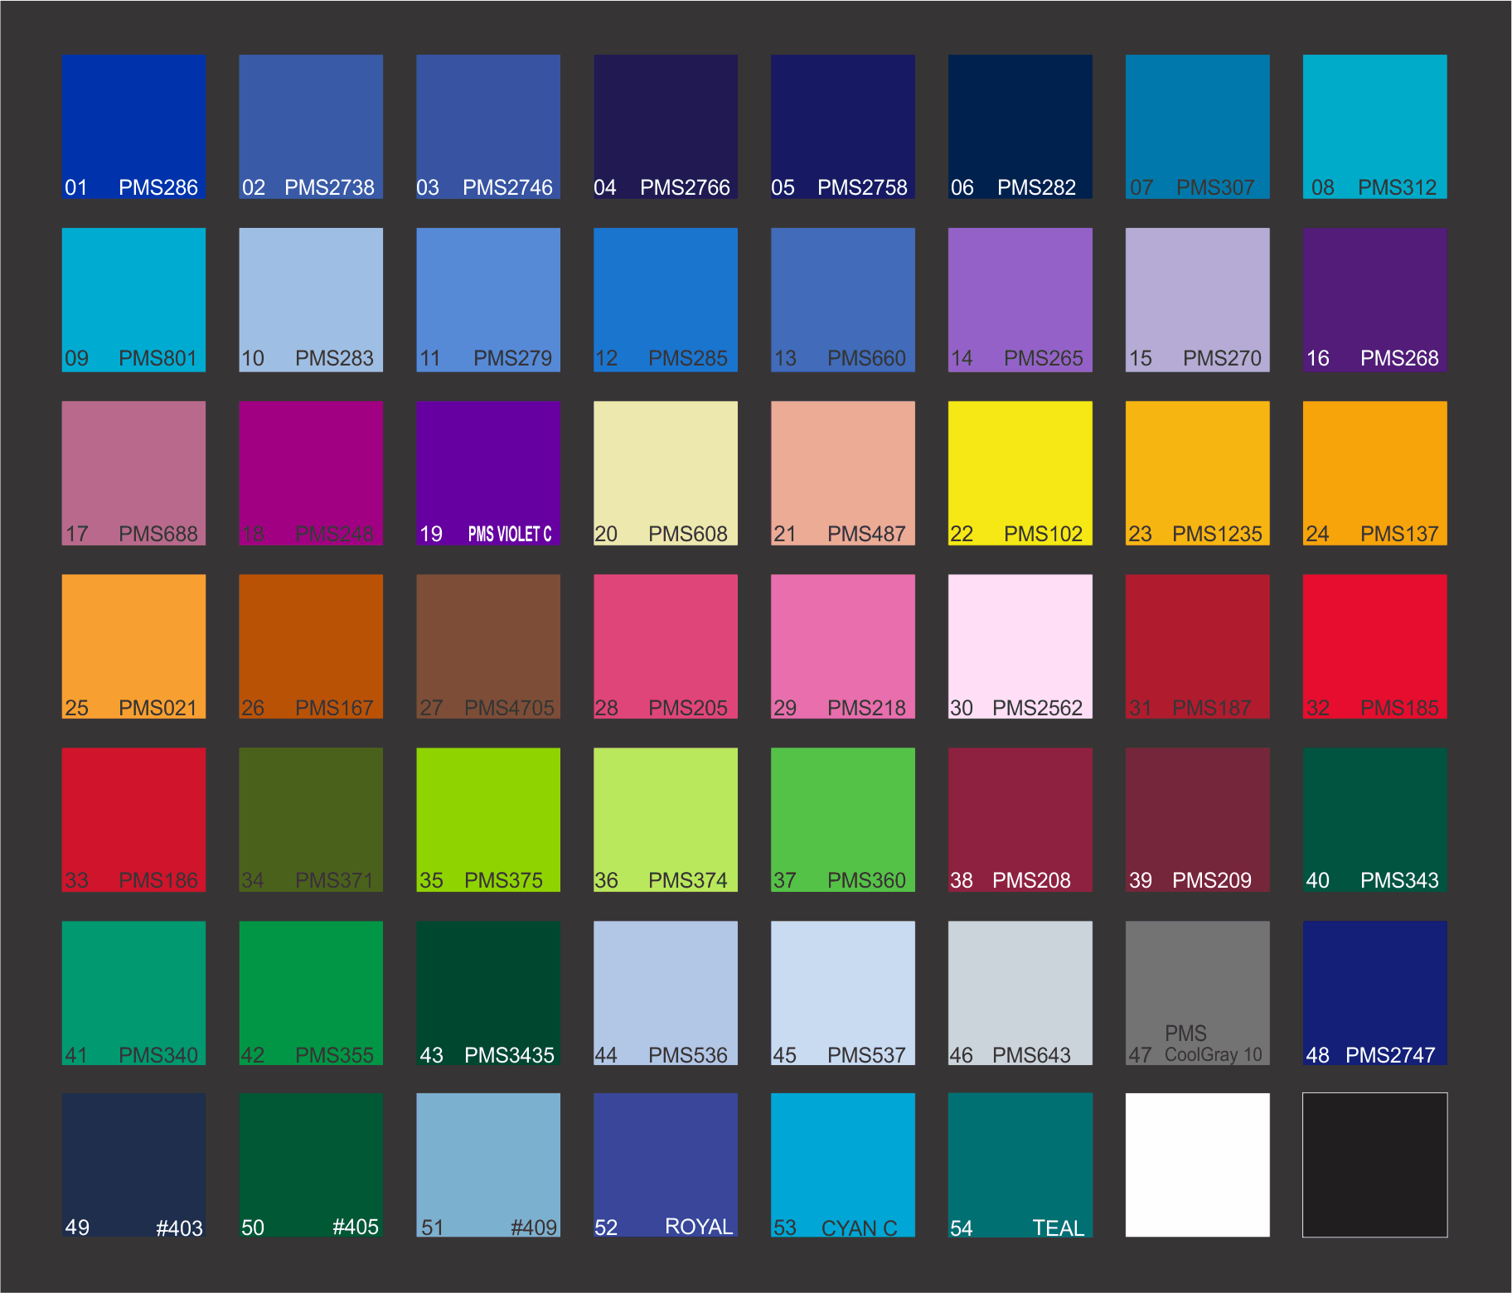Screen dimensions: 1512x1293
Task: Pick the 07 PMS307 swatch
Action: pos(1198,127)
